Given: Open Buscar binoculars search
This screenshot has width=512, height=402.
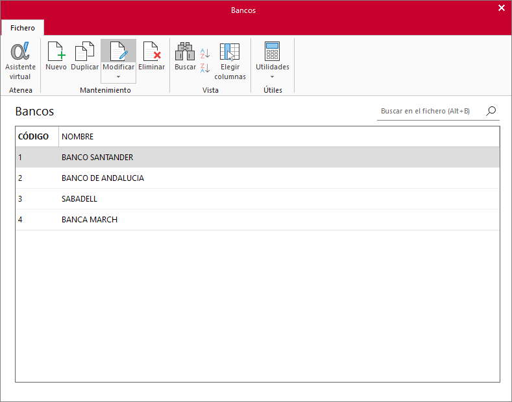Looking at the screenshot, I should point(185,56).
